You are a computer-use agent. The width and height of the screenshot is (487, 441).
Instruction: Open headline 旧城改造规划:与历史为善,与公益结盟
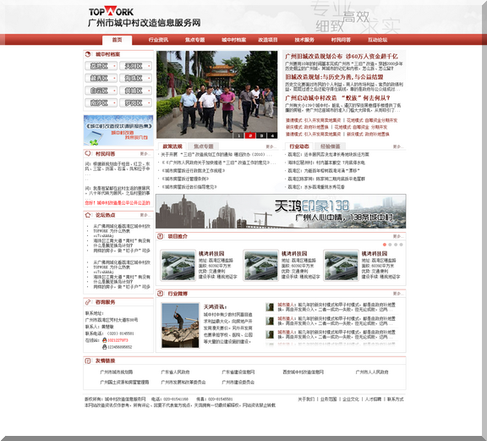[334, 77]
